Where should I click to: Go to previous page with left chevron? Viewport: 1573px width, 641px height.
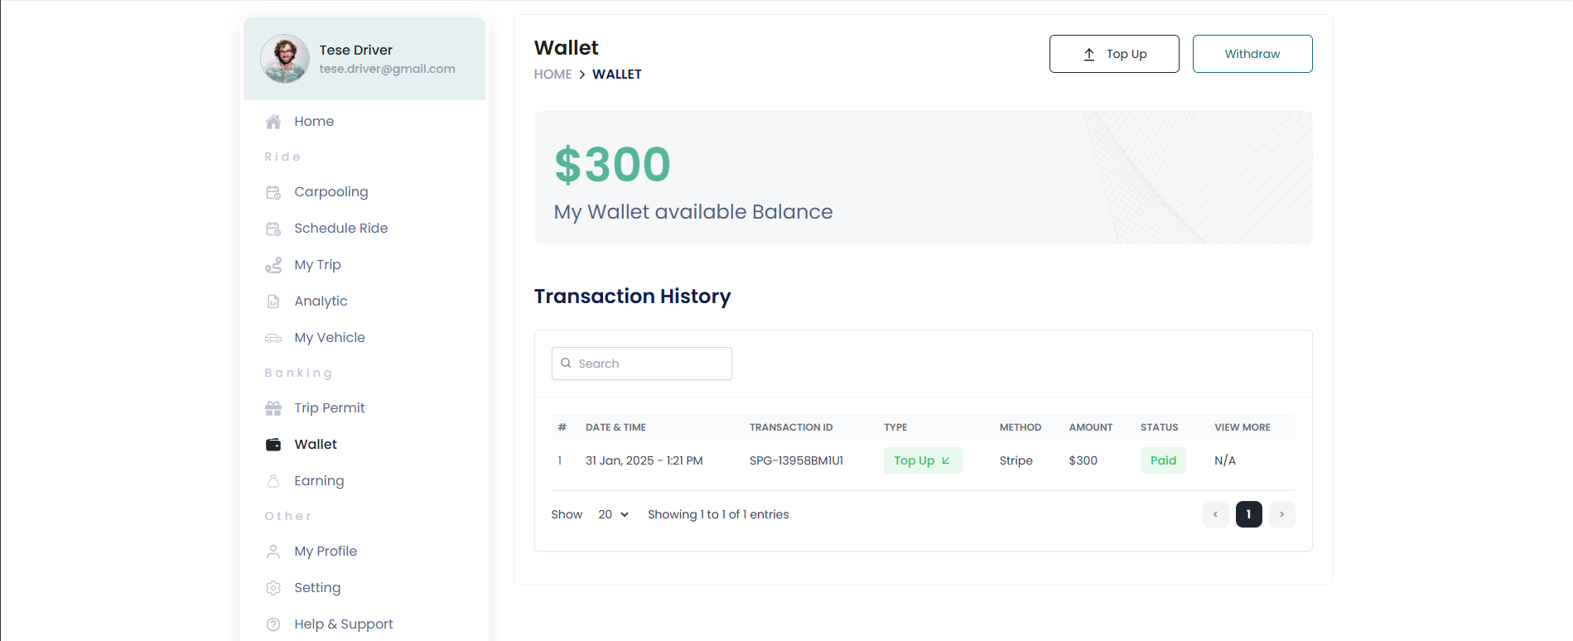(x=1216, y=514)
